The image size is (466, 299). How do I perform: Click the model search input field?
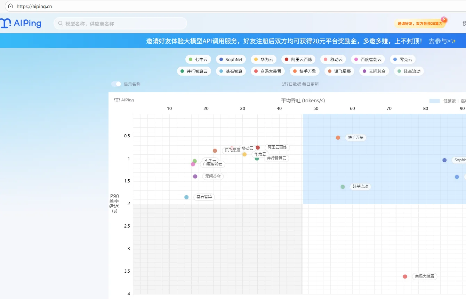tap(120, 23)
